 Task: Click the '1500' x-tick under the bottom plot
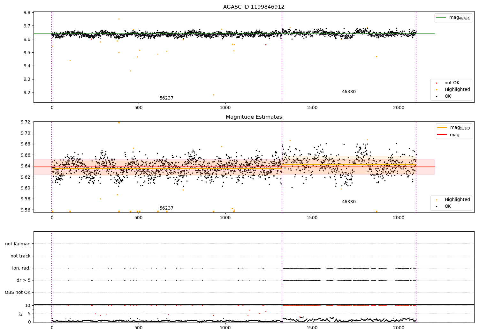[x=312, y=328]
